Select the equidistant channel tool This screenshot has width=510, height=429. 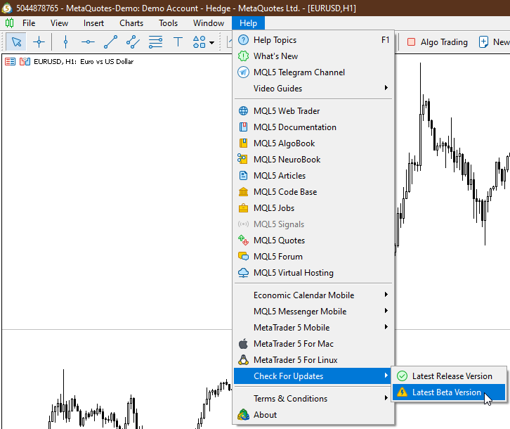pos(133,42)
